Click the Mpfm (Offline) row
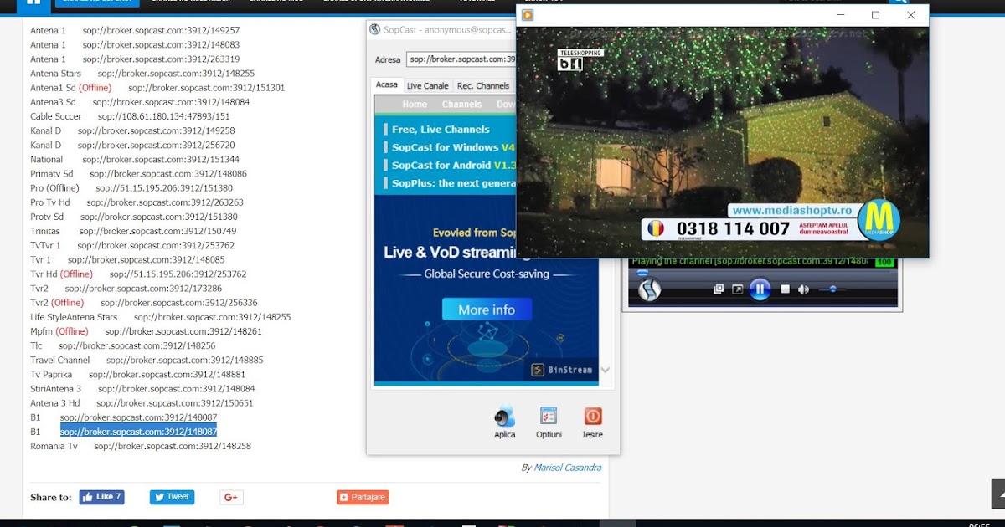 (147, 331)
